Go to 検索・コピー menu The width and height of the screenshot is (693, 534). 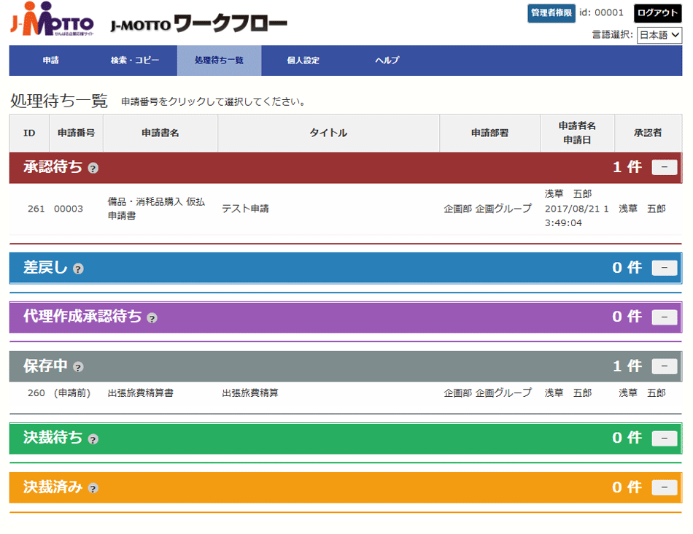135,61
